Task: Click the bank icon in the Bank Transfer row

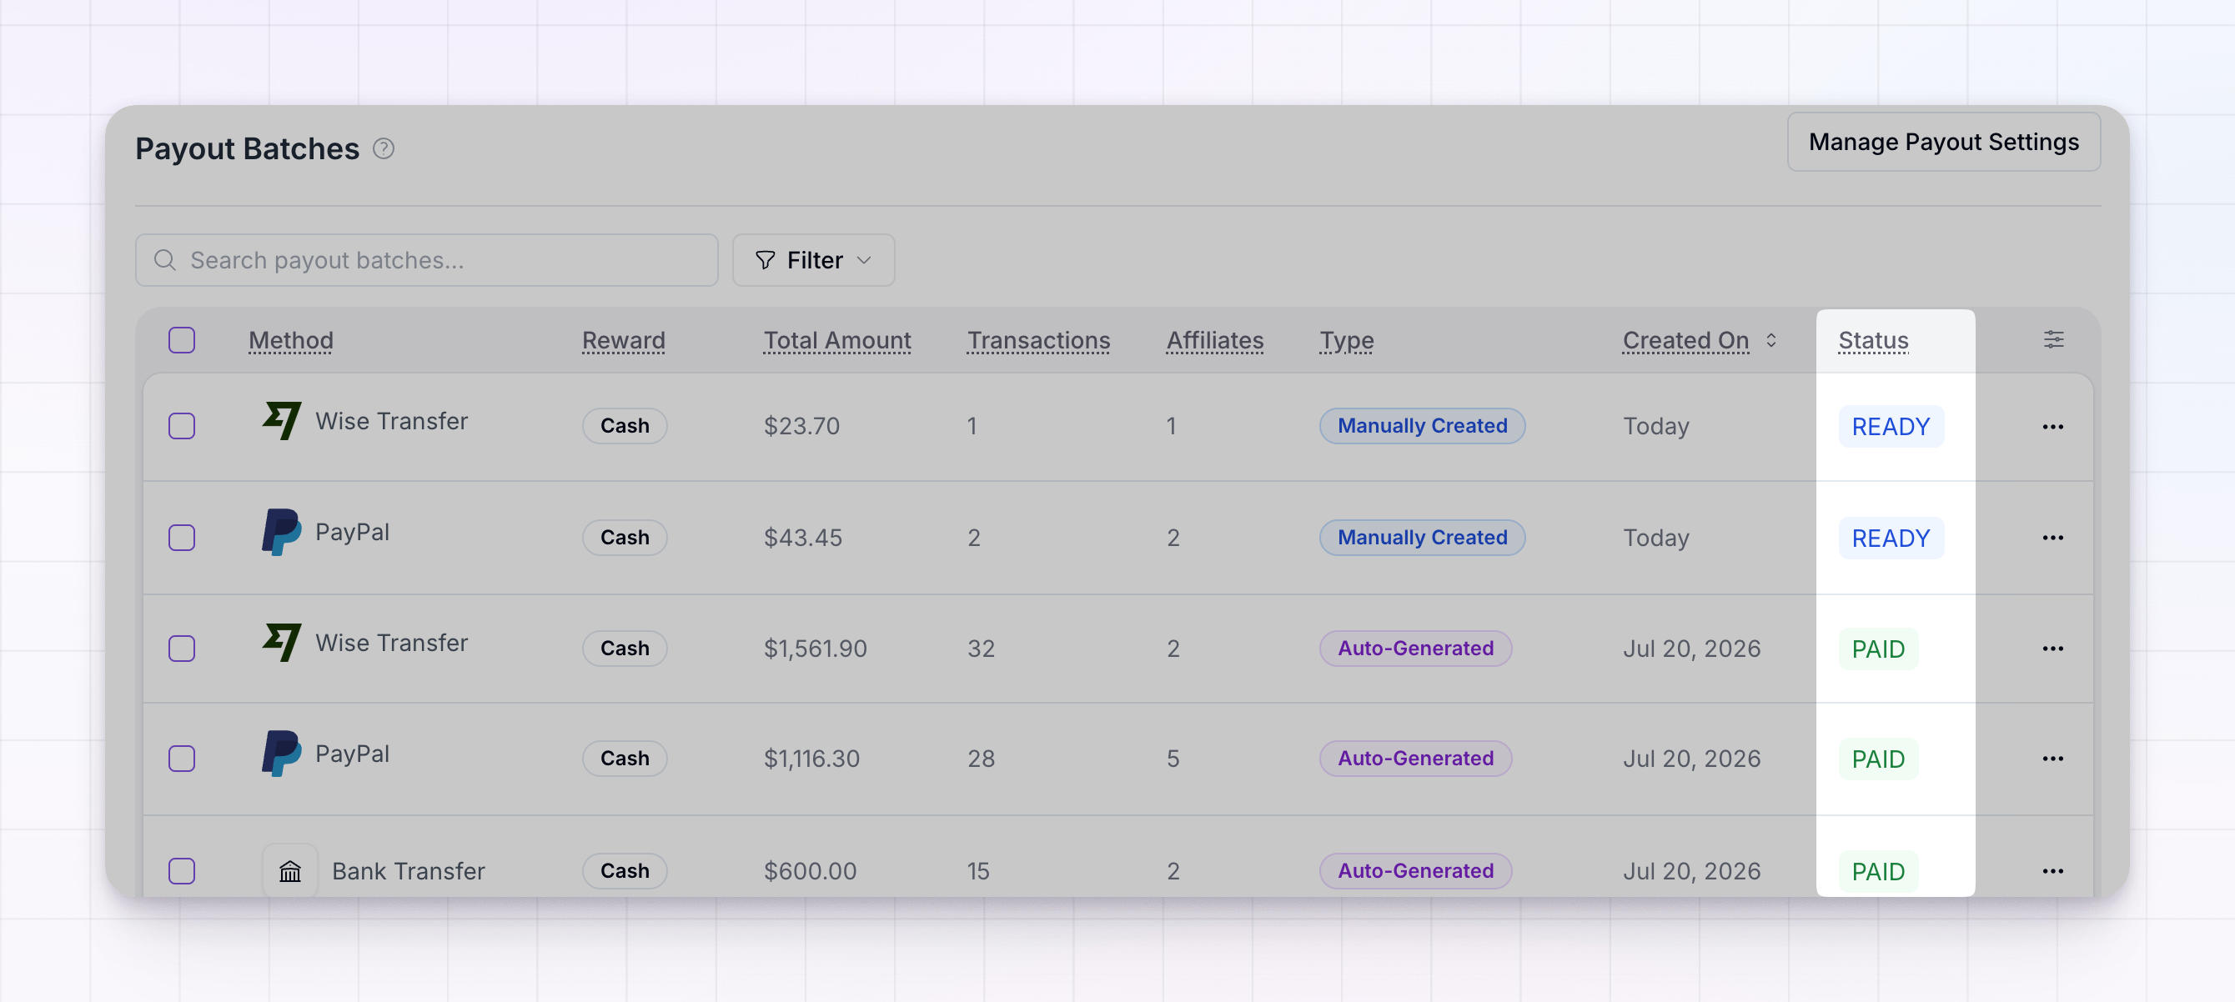Action: pyautogui.click(x=289, y=871)
